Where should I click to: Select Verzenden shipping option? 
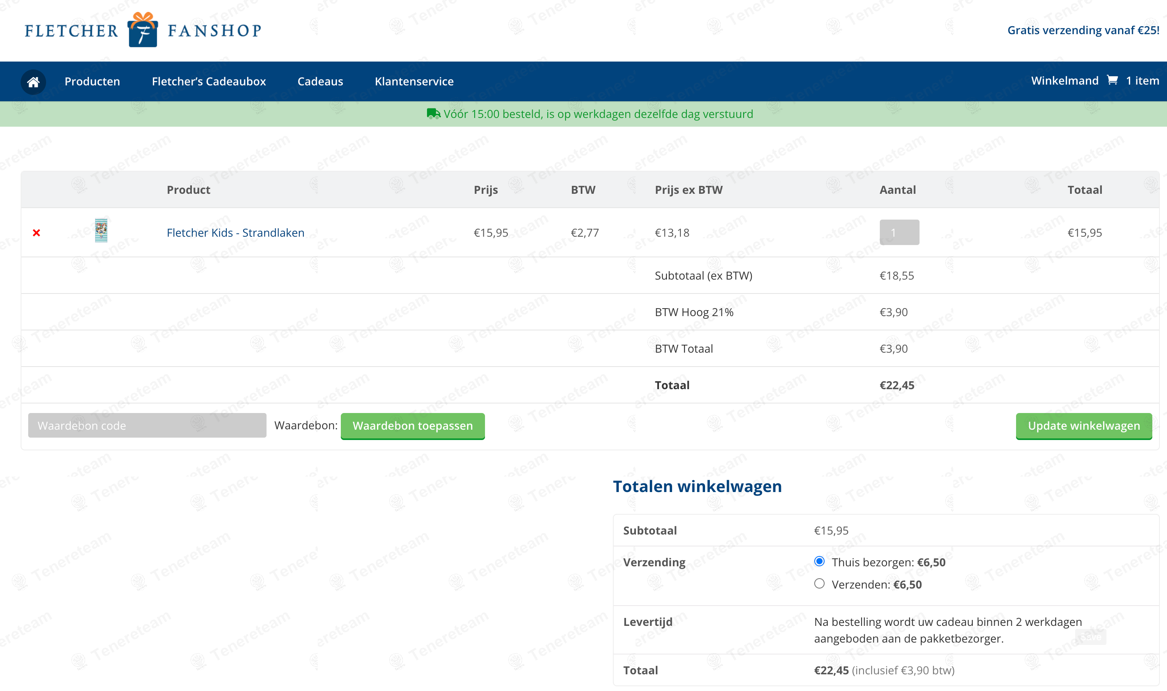tap(819, 584)
